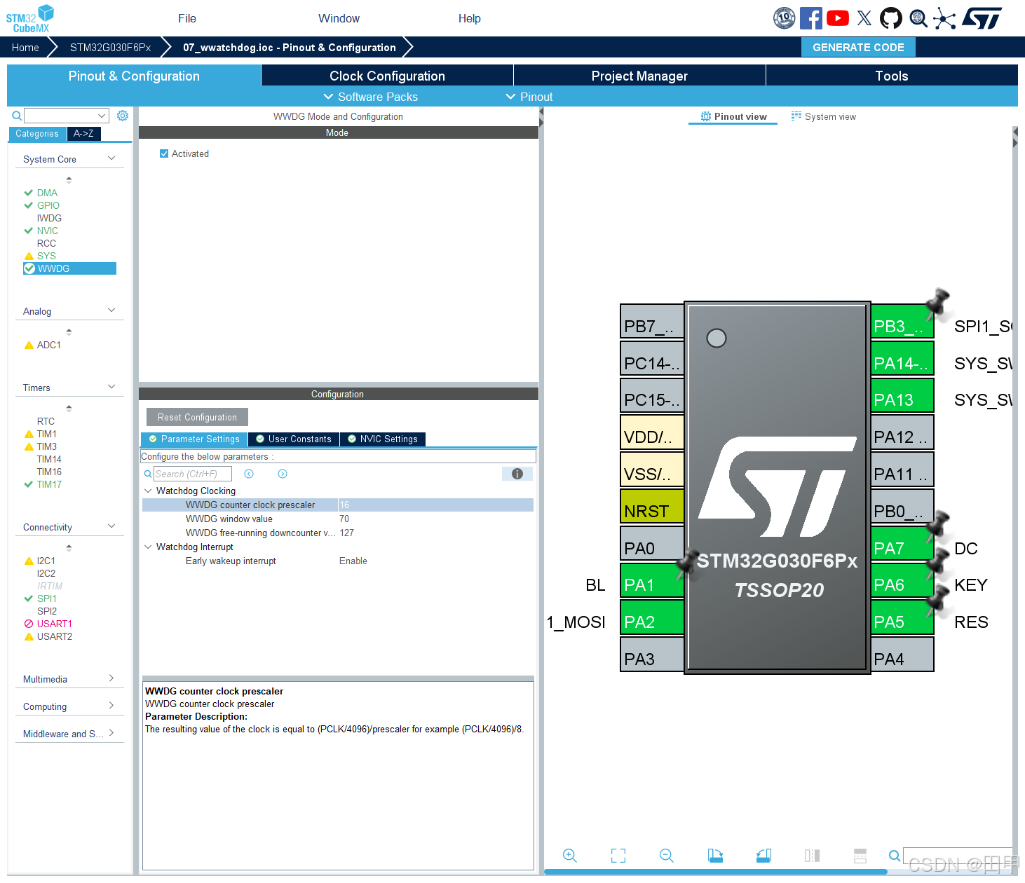Image resolution: width=1025 pixels, height=883 pixels.
Task: Rotate the chip clockwise
Action: click(x=715, y=856)
